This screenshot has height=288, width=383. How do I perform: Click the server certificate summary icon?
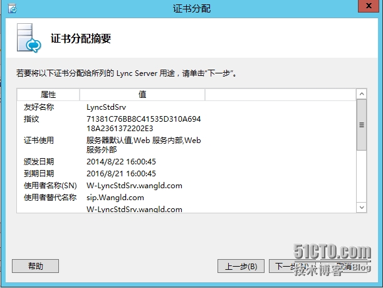click(x=29, y=38)
